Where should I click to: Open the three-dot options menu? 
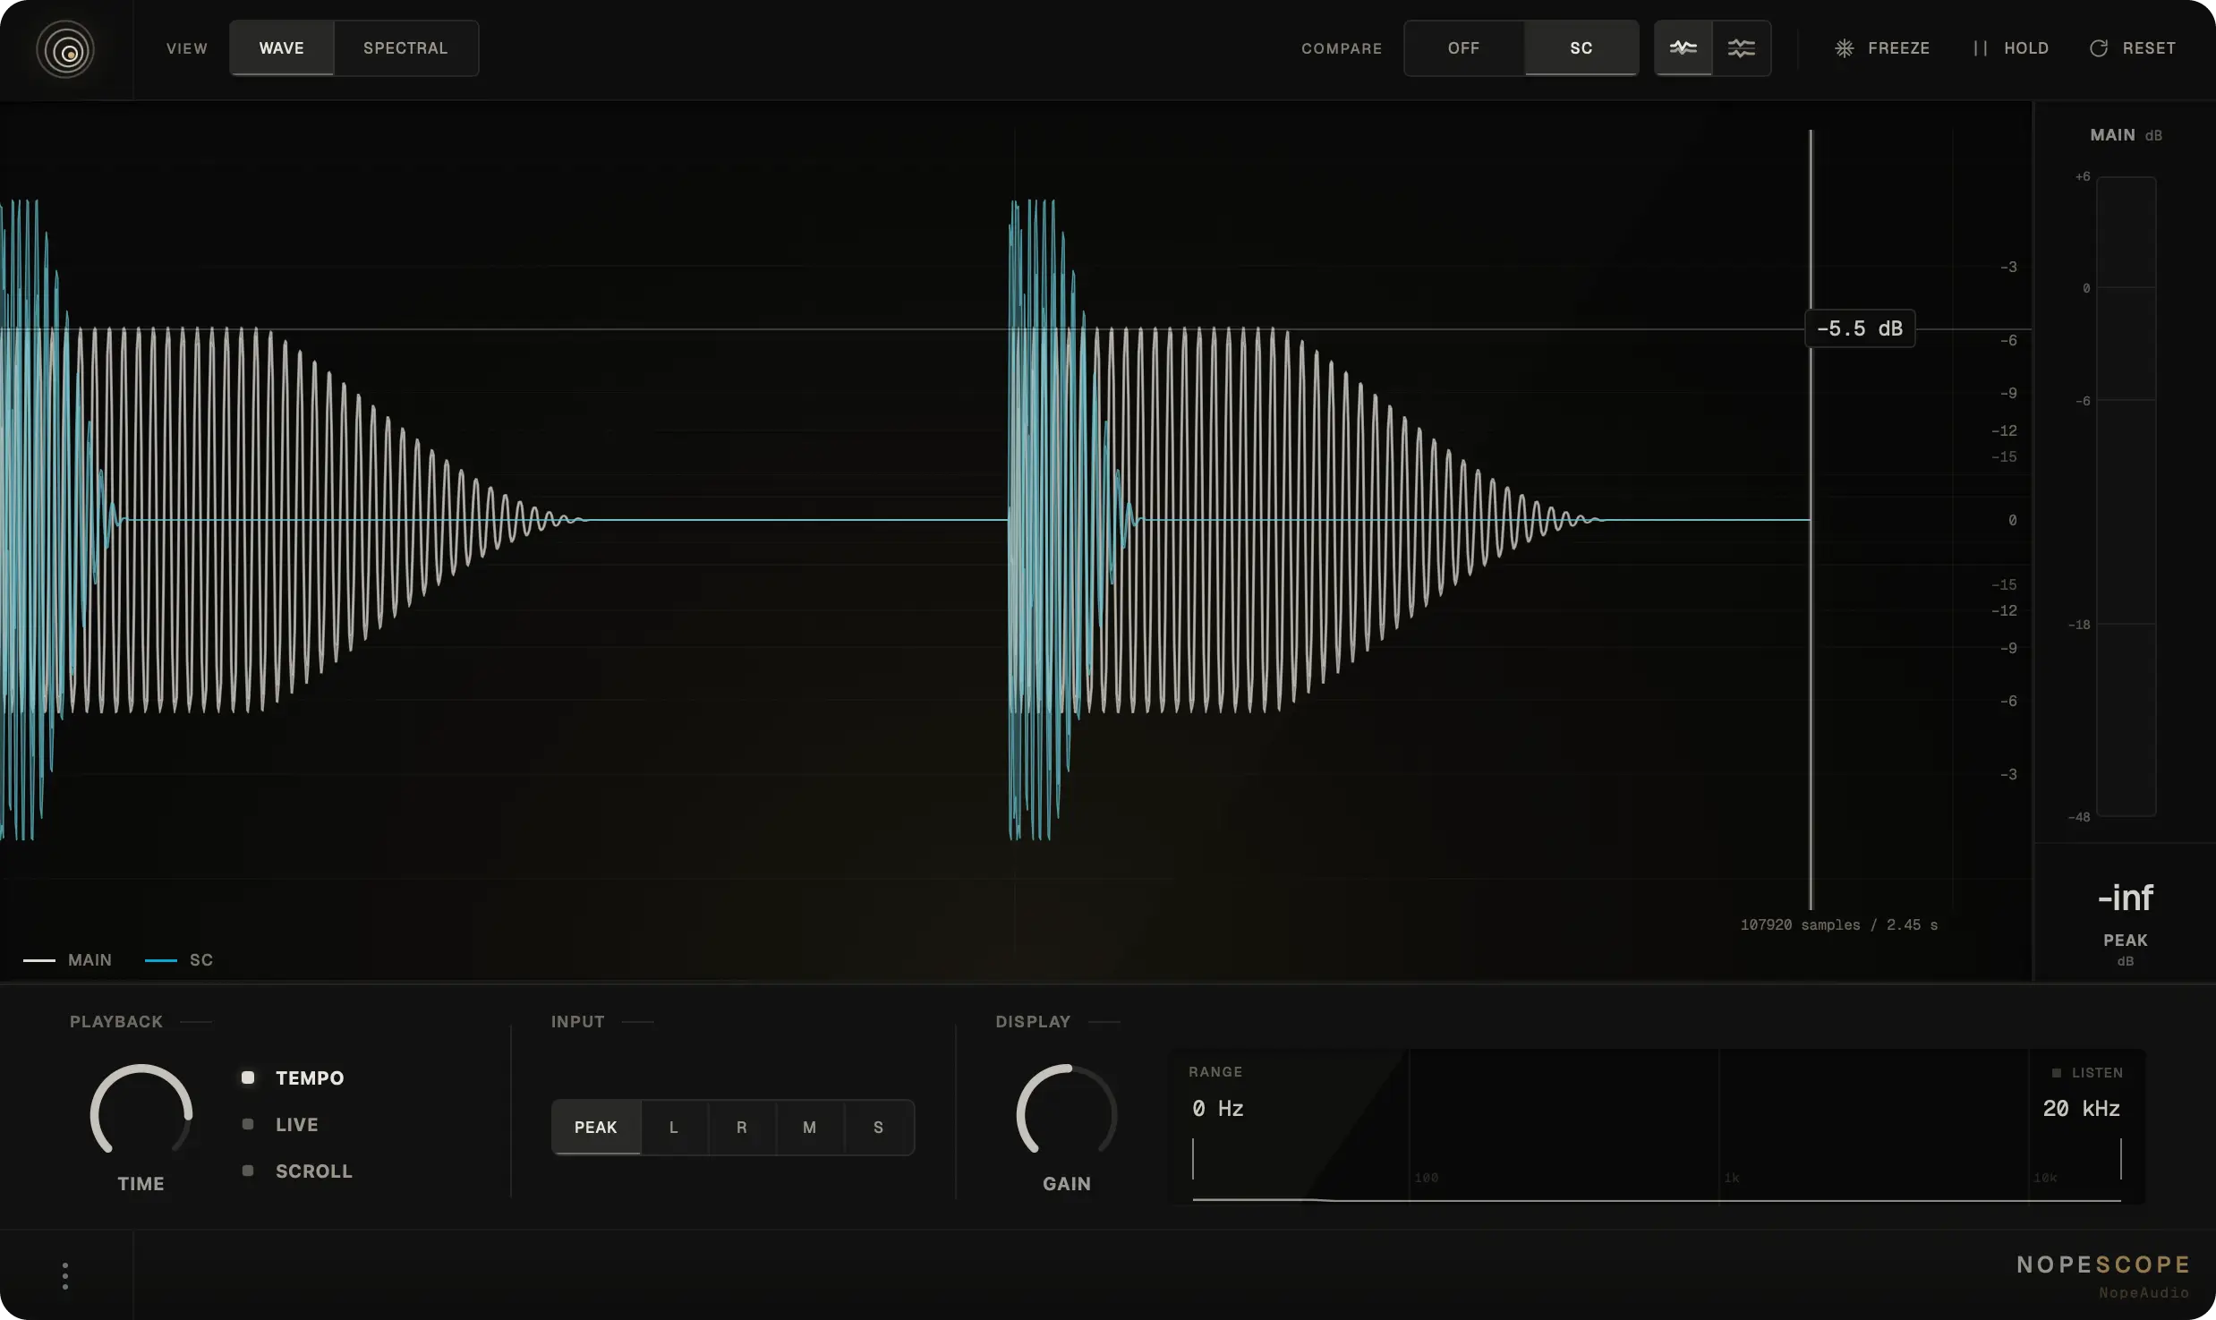65,1276
